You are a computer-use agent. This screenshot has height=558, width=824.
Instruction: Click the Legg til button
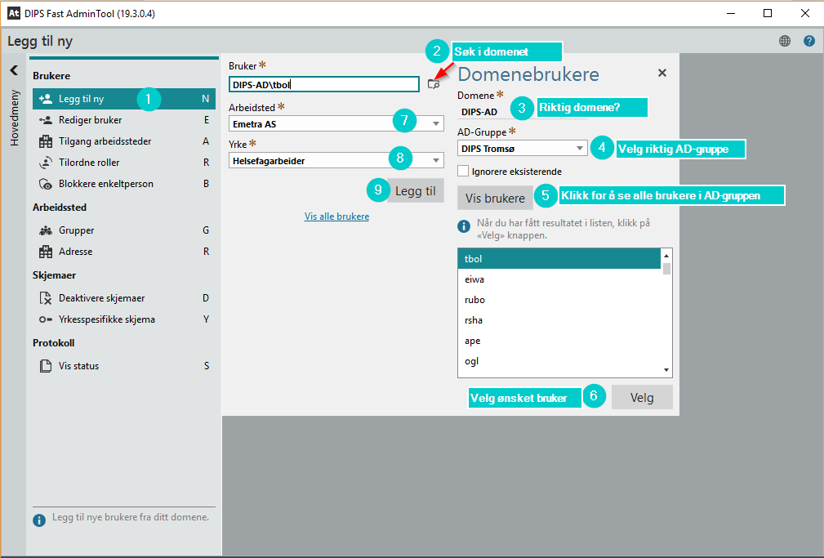[415, 191]
